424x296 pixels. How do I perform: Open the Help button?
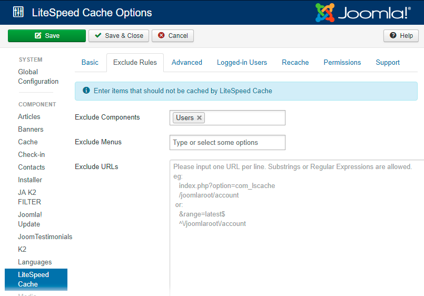[401, 36]
